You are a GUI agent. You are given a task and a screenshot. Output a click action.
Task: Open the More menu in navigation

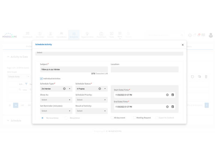(x=120, y=34)
